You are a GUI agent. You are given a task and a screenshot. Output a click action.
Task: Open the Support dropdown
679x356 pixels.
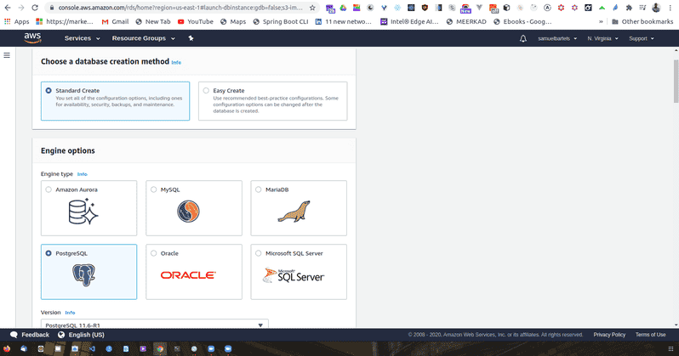tap(641, 38)
